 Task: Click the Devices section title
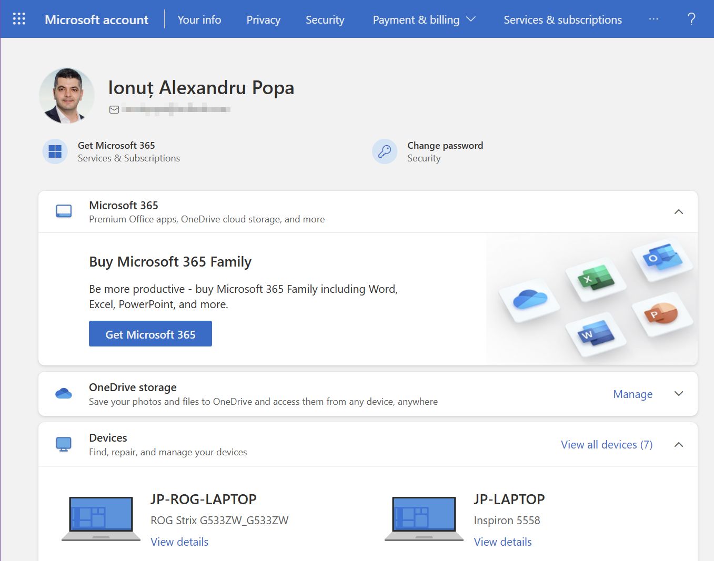[108, 438]
